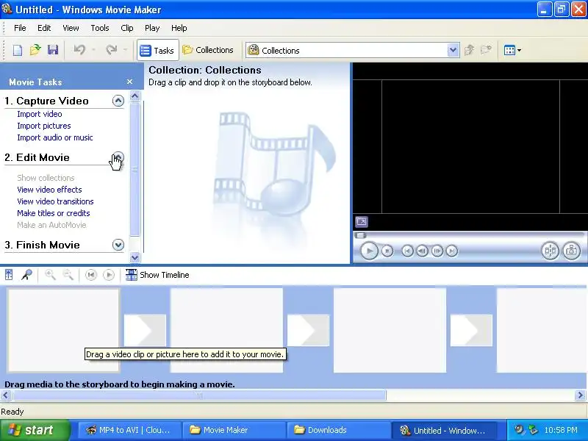This screenshot has width=588, height=441.
Task: Click the Forward playback button
Action: [x=452, y=251]
